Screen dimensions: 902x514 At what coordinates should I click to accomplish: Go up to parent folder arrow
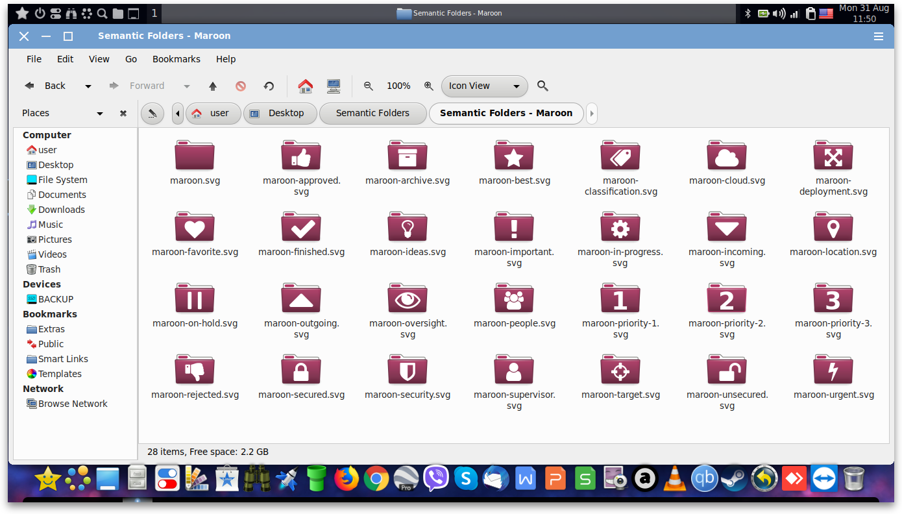(212, 86)
